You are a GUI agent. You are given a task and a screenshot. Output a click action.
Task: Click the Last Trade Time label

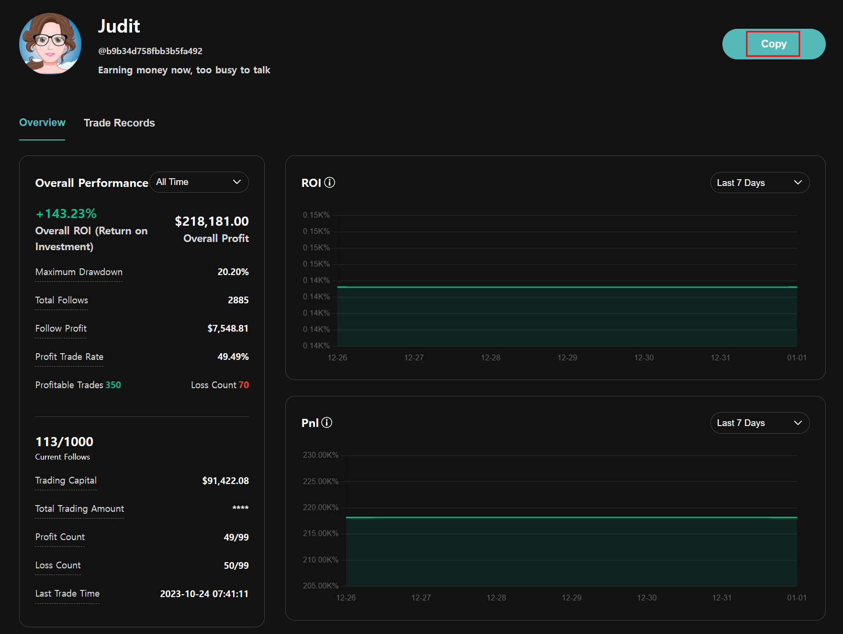tap(67, 594)
